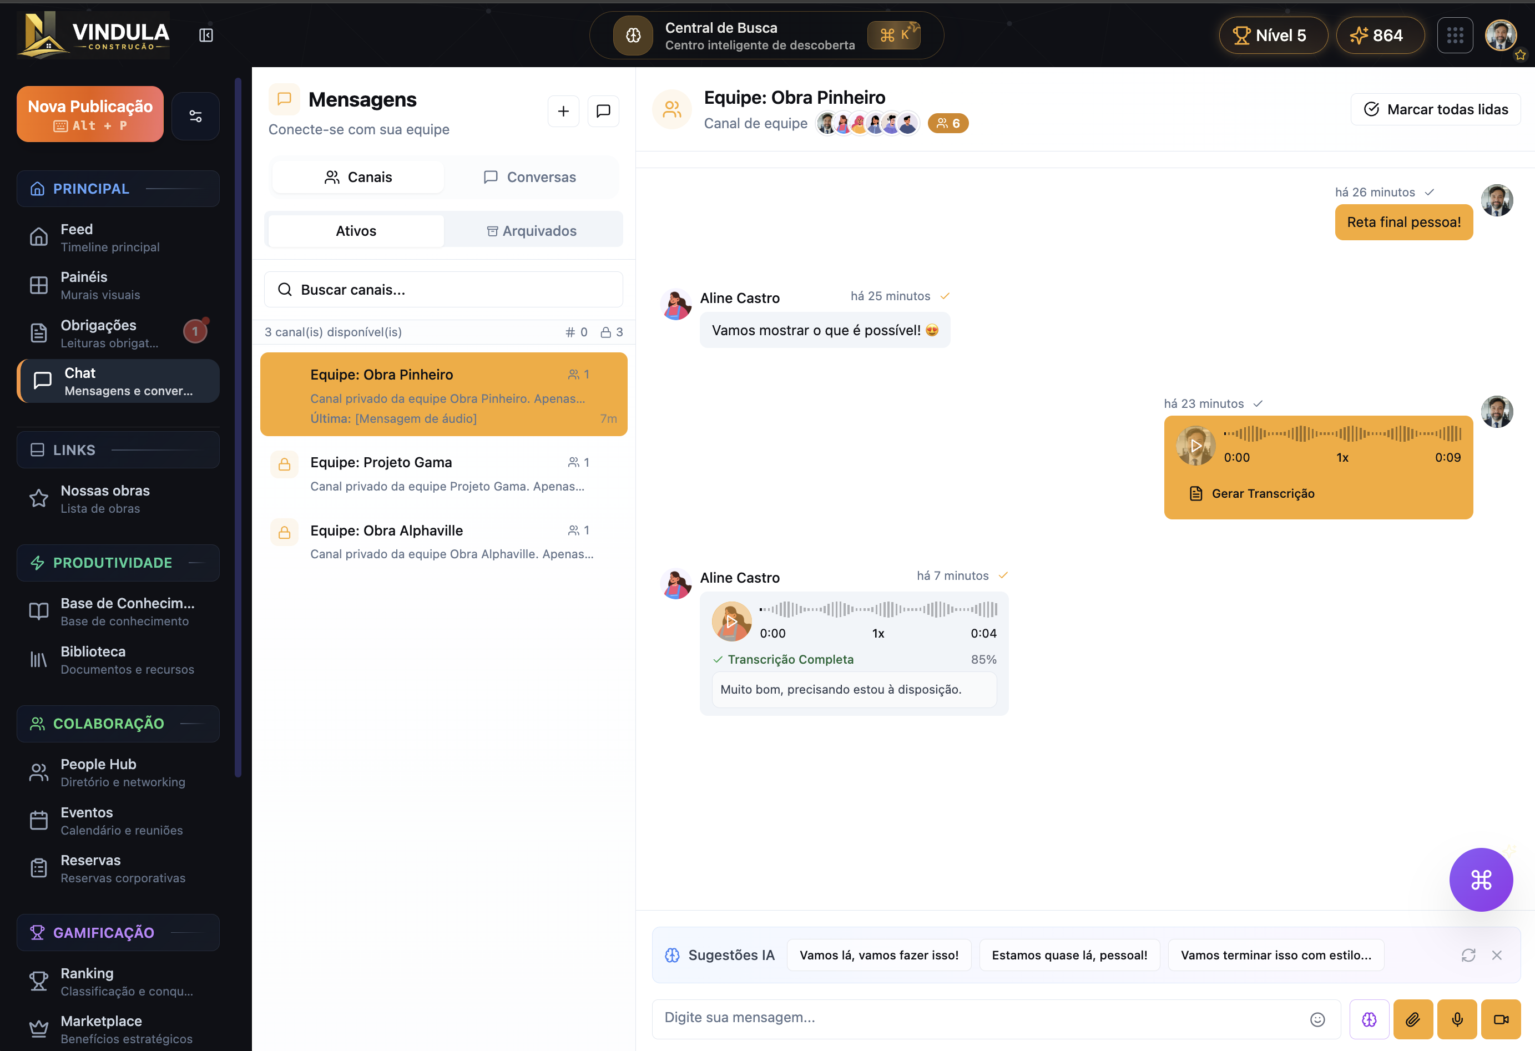The height and width of the screenshot is (1051, 1535).
Task: Open the apps grid icon in the top bar
Action: [x=1455, y=35]
